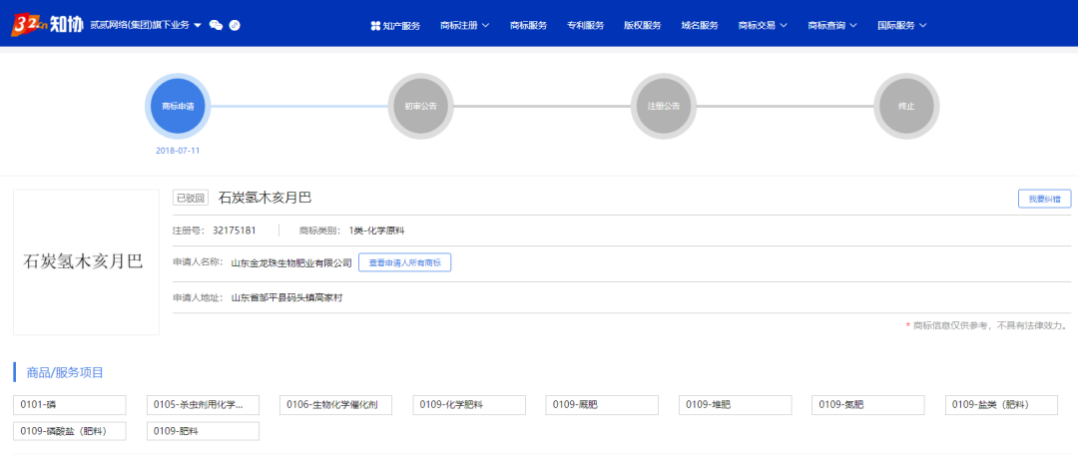Click the 终止 stage circle
The height and width of the screenshot is (455, 1078).
point(905,106)
